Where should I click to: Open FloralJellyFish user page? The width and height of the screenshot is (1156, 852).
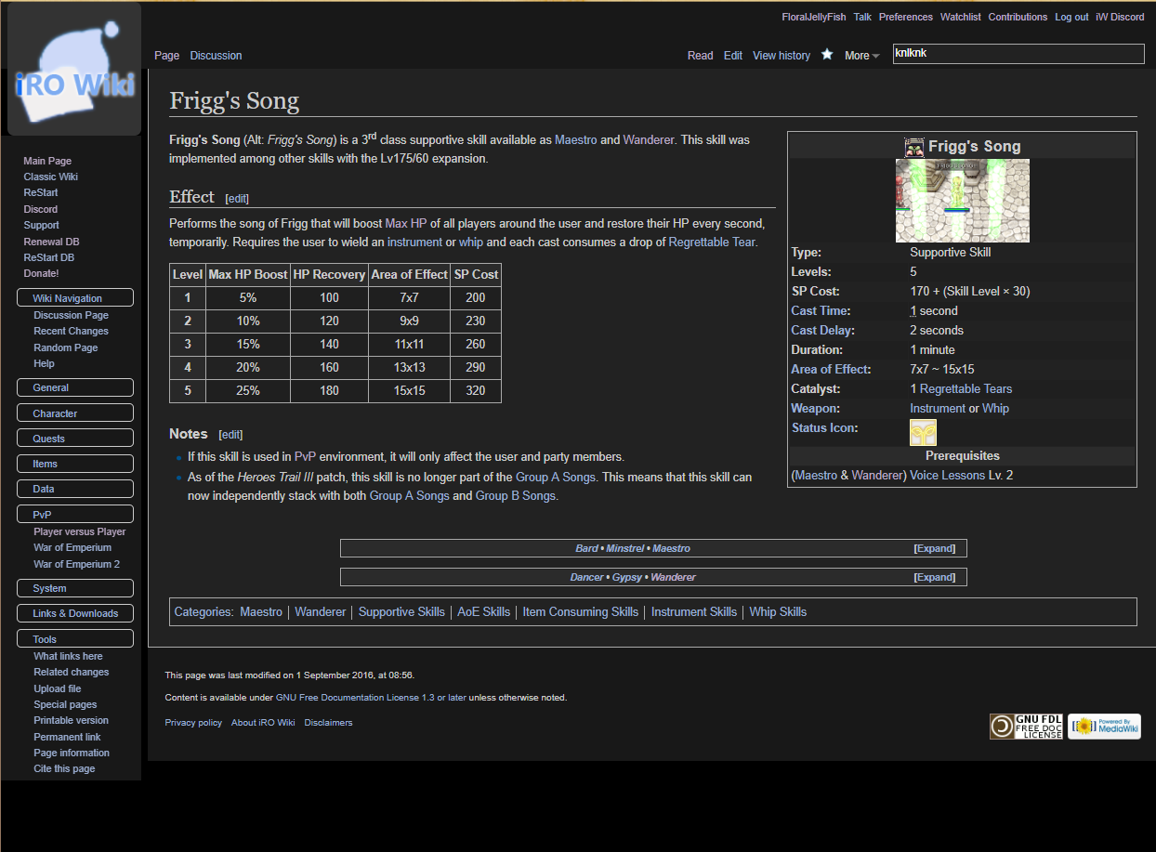(813, 17)
